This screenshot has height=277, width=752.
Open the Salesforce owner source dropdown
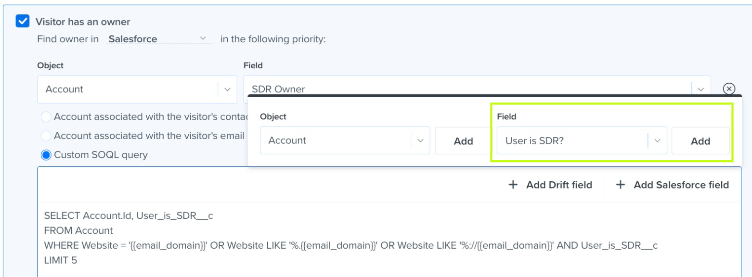coord(159,39)
